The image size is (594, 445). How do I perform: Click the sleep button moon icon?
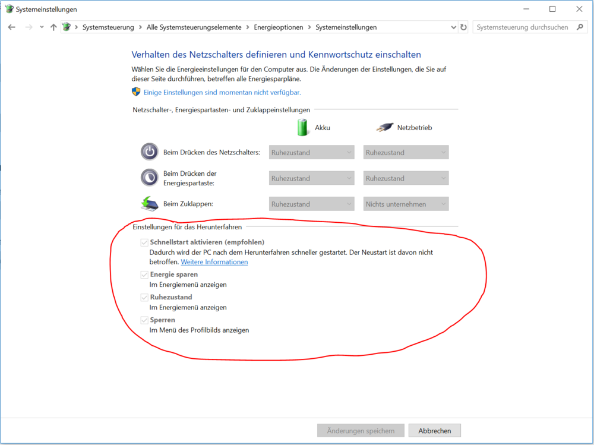149,178
